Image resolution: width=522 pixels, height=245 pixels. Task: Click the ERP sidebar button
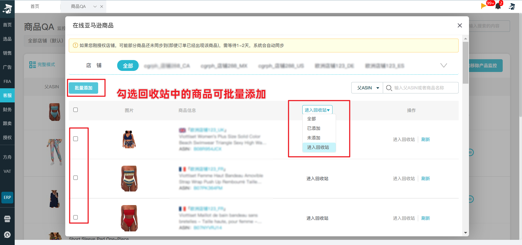coord(7,197)
